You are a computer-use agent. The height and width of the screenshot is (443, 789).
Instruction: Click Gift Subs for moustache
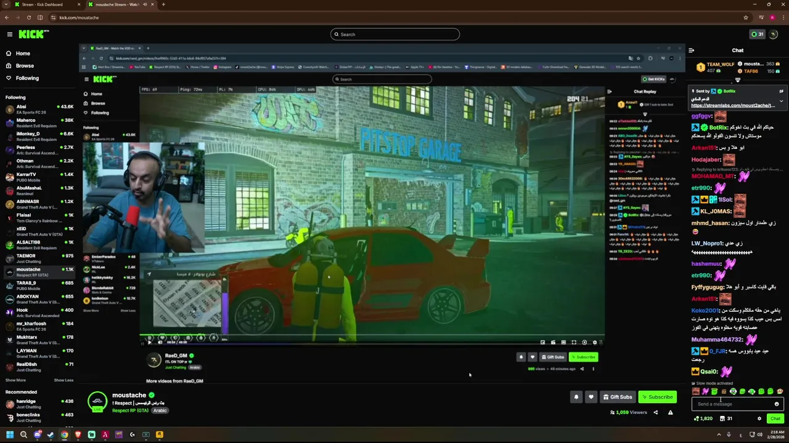(x=617, y=397)
